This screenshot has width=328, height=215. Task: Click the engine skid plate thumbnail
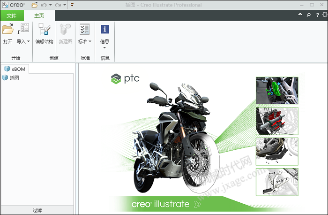click(277, 151)
